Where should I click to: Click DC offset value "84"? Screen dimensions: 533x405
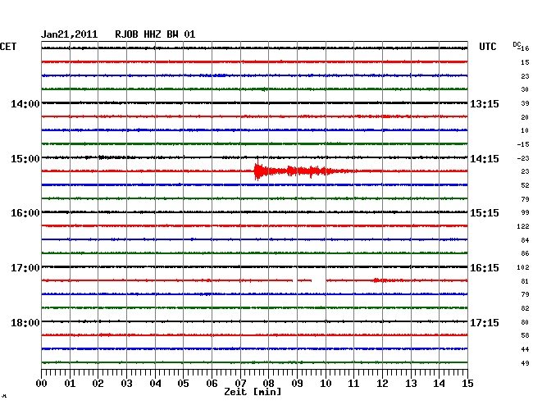[x=525, y=240]
